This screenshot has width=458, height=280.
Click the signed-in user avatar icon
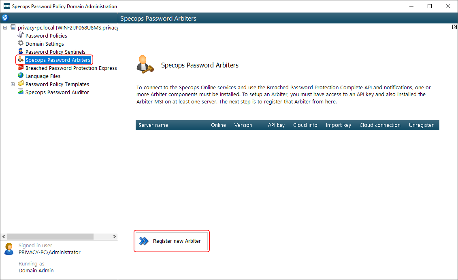coord(9,249)
